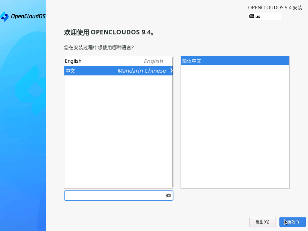Select 中文 Mandarin Chinese language row
308x231 pixels.
point(118,71)
